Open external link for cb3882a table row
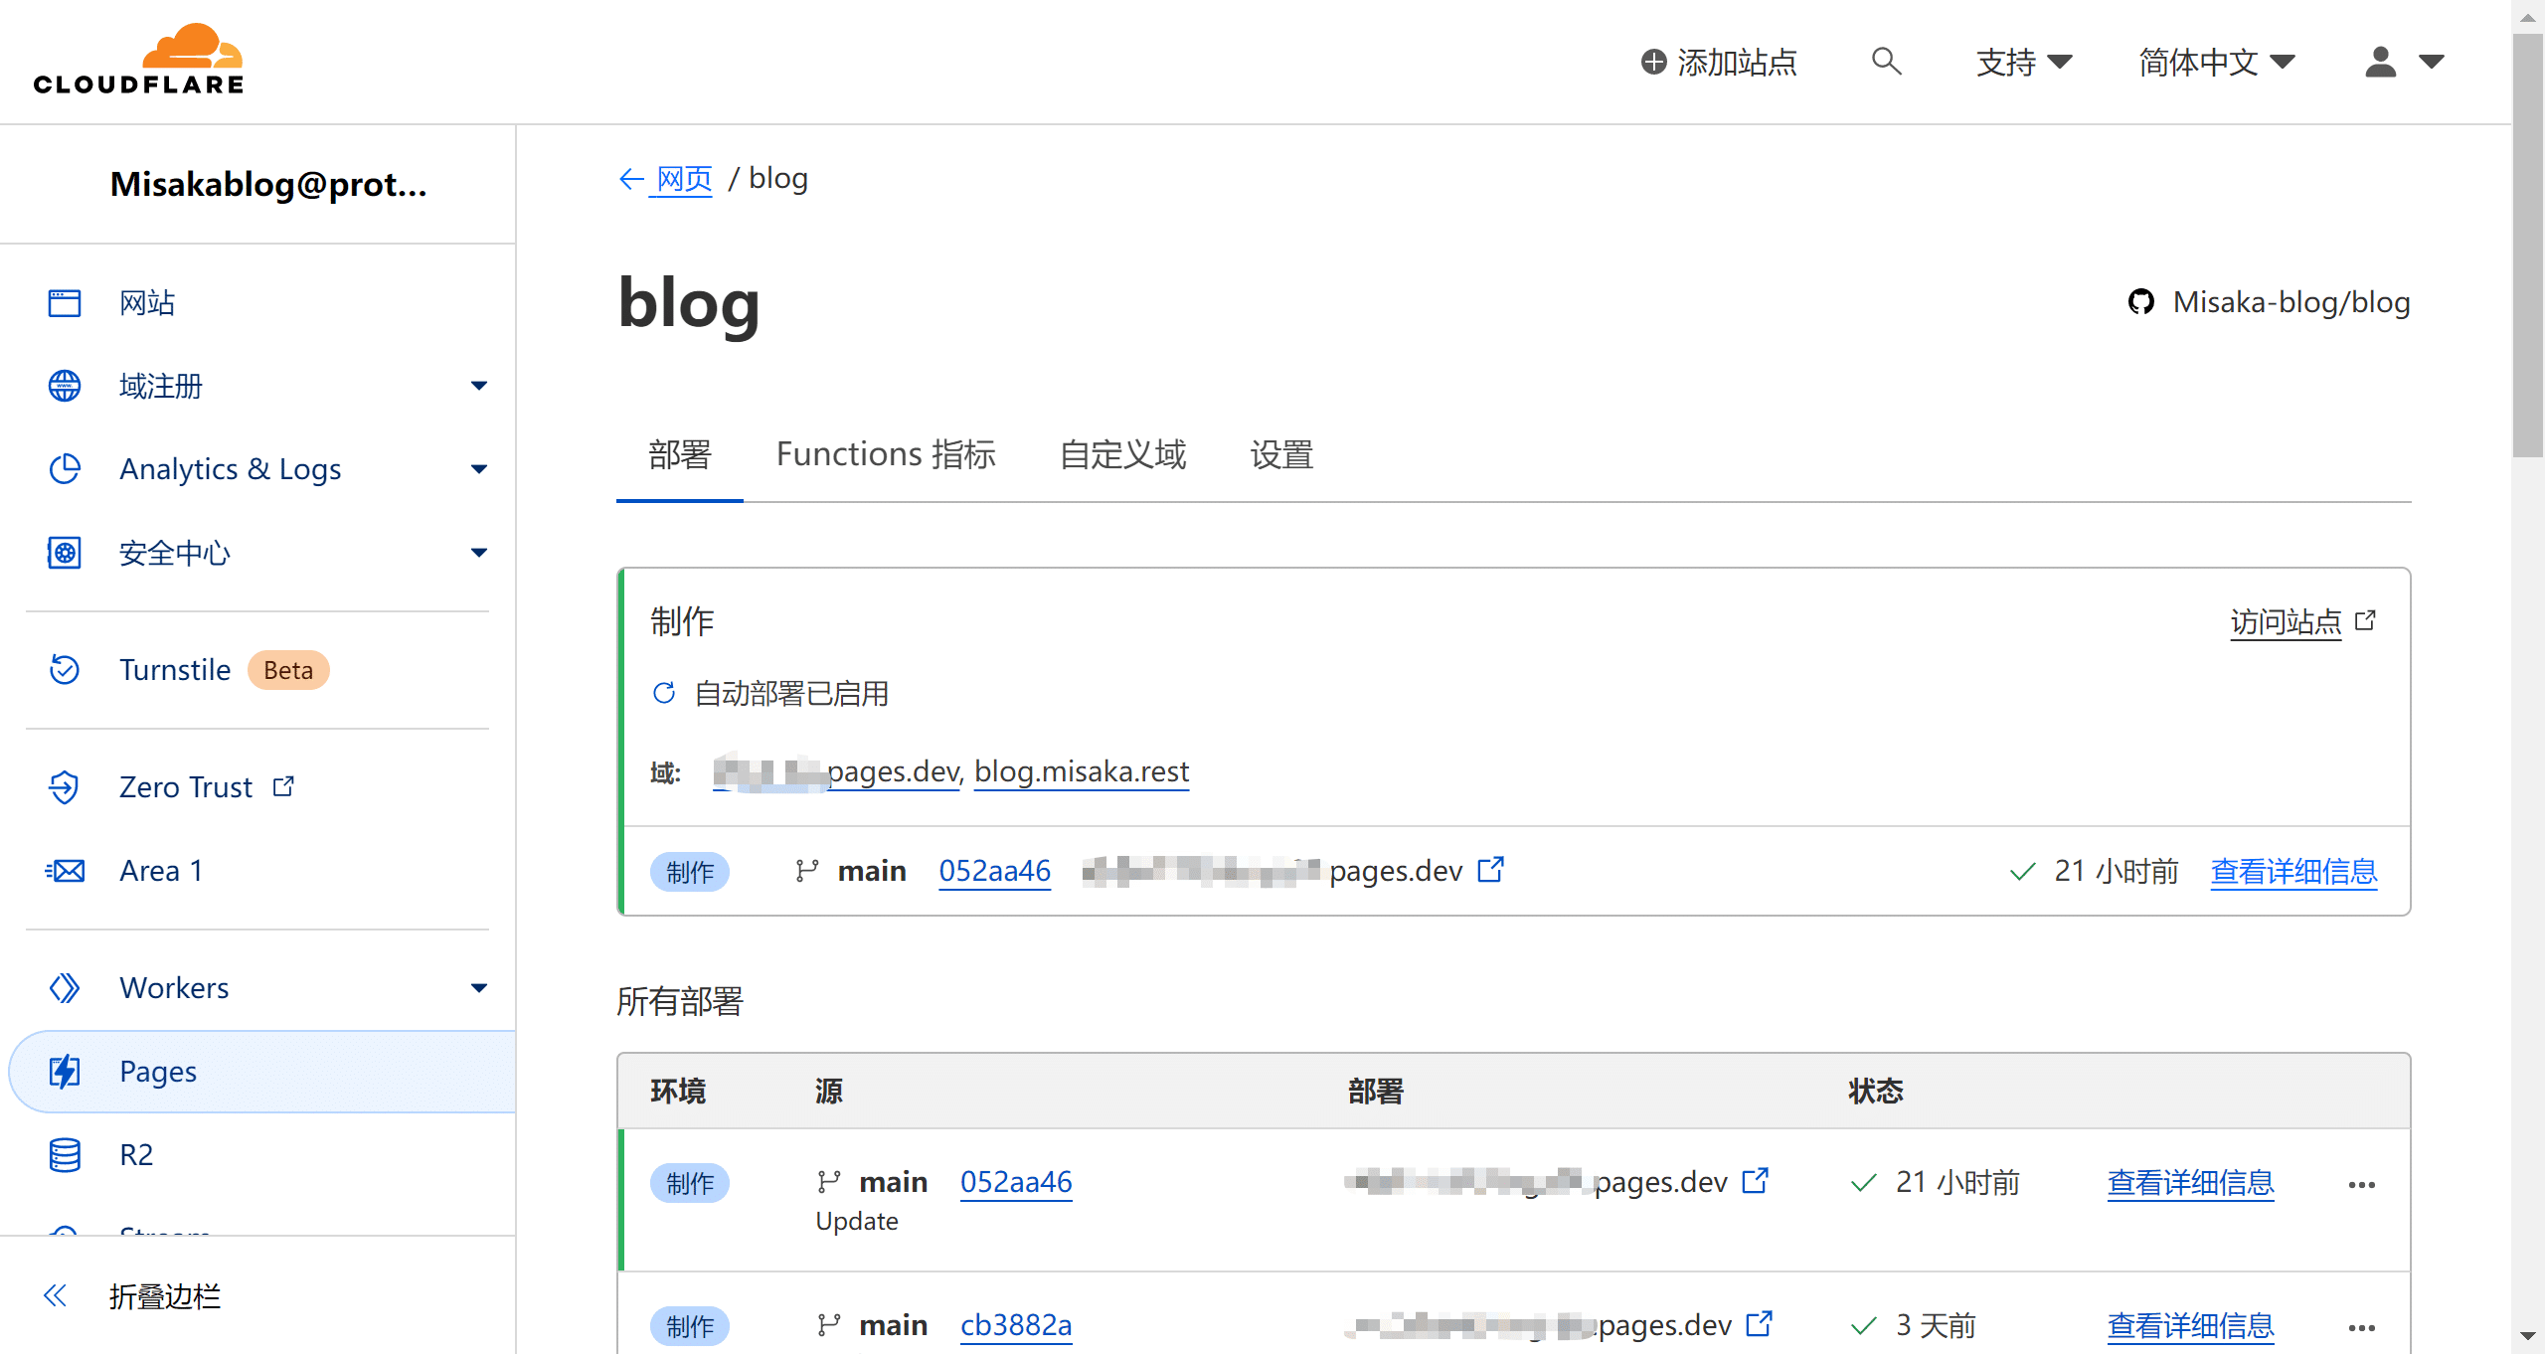 (1759, 1324)
